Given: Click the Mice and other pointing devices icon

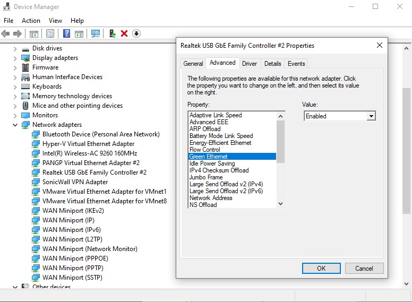Looking at the screenshot, I should tap(25, 106).
